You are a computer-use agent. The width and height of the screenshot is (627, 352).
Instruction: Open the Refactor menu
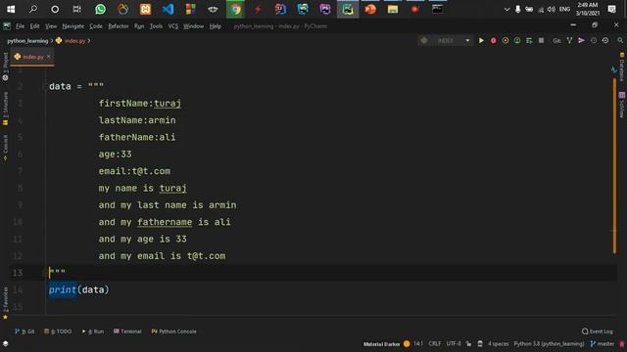(x=119, y=26)
